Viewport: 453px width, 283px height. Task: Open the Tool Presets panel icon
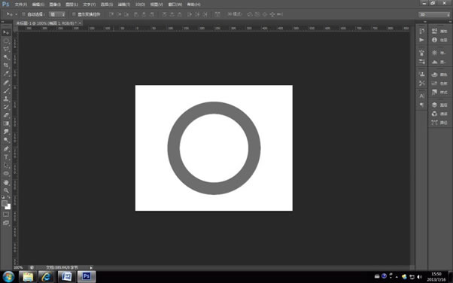(422, 84)
